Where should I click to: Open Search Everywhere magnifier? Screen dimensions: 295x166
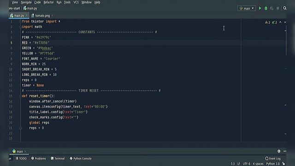pos(285,8)
